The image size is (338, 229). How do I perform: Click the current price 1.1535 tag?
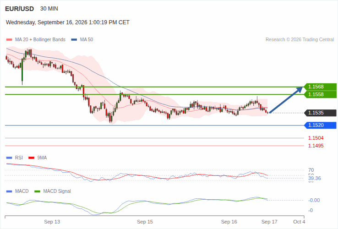pos(320,113)
